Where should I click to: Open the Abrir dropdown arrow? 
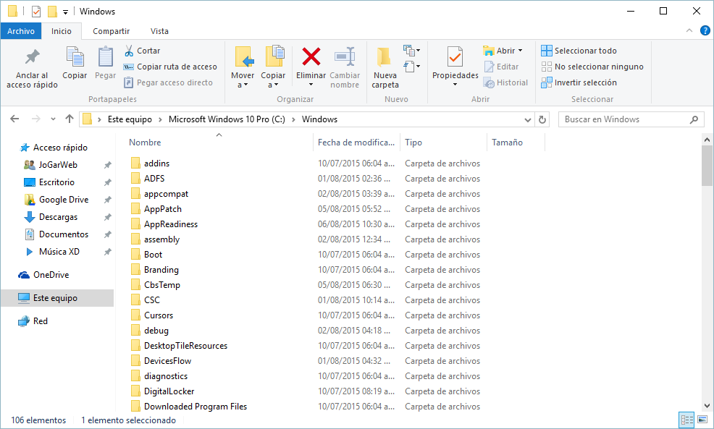coord(521,51)
